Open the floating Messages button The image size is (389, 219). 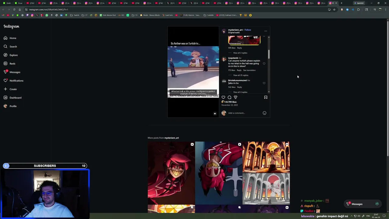(x=363, y=204)
